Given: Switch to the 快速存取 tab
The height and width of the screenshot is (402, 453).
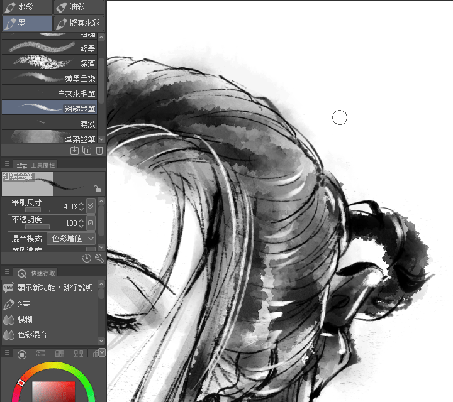Looking at the screenshot, I should pos(36,273).
